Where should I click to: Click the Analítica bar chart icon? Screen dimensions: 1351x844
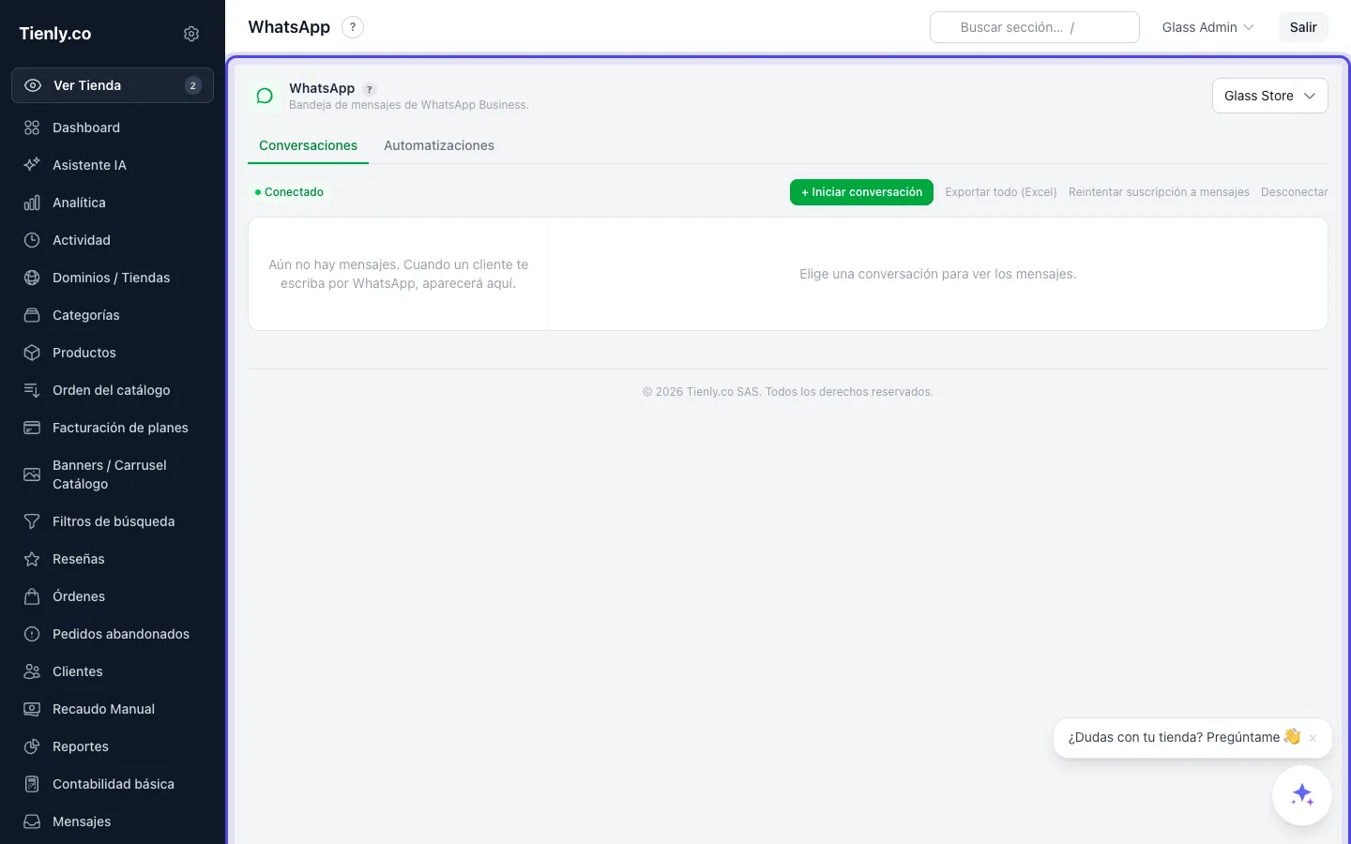[x=32, y=203]
